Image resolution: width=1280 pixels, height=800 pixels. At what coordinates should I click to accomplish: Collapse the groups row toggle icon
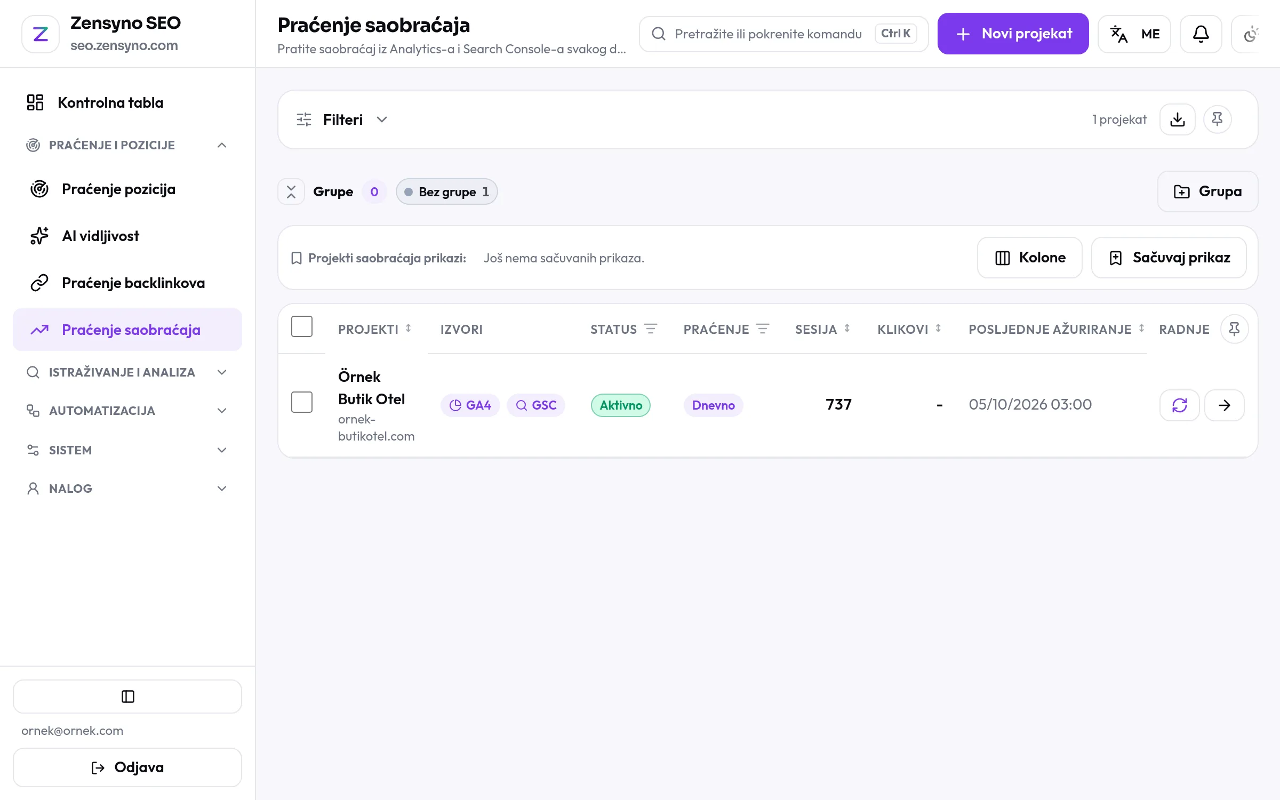point(291,191)
